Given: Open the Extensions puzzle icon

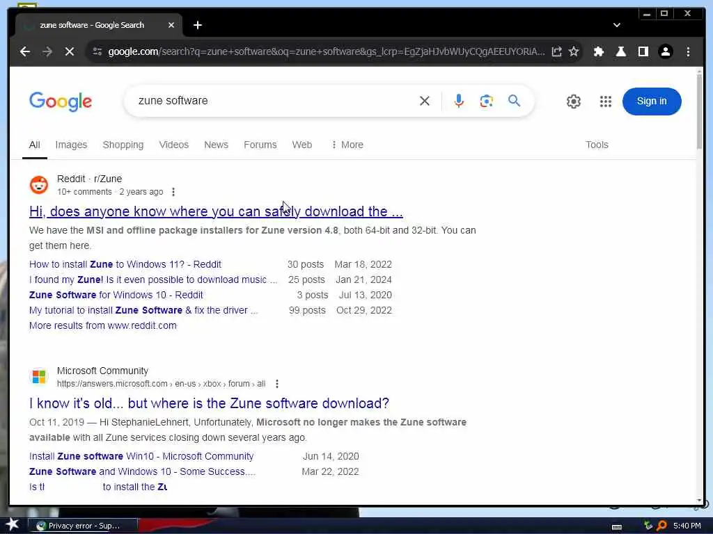Looking at the screenshot, I should (598, 51).
